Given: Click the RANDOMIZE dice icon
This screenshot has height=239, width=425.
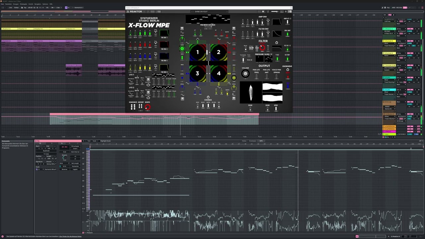Looking at the screenshot, I should [x=133, y=107].
